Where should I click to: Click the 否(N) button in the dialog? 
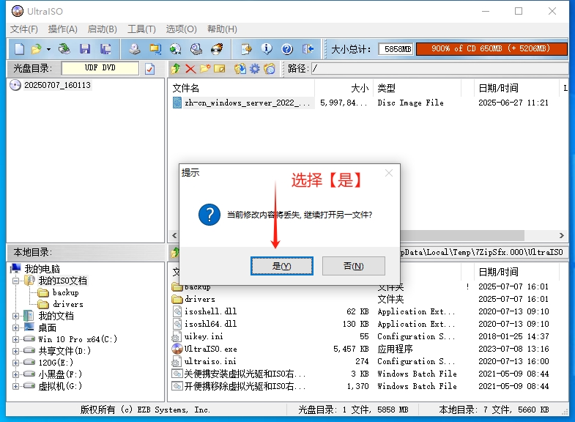(353, 266)
